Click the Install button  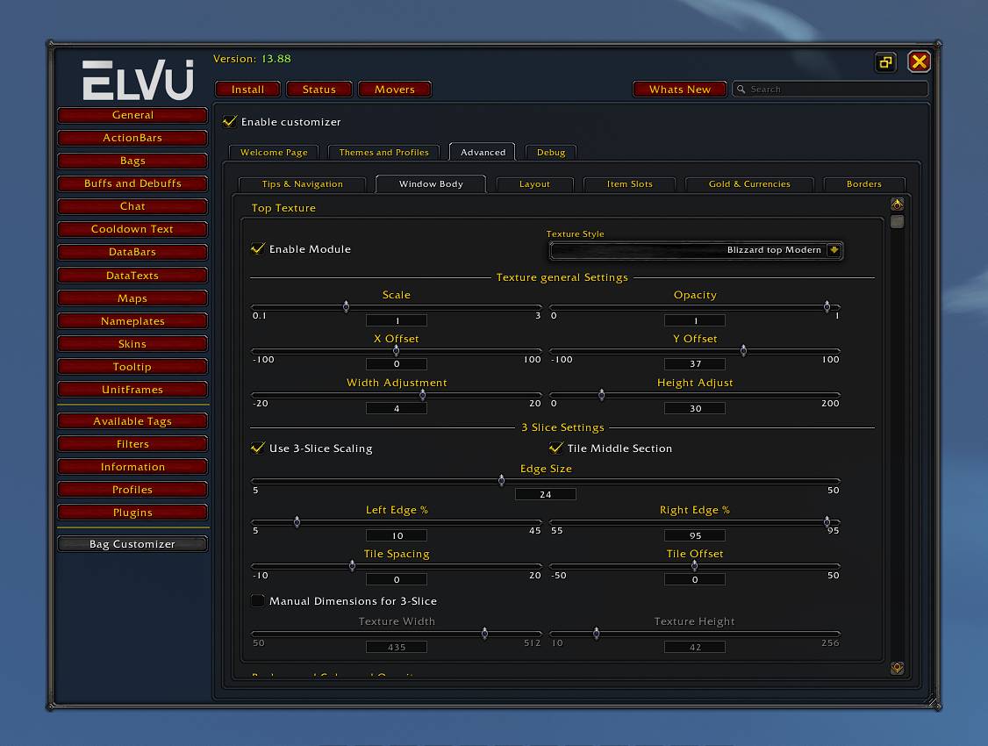247,90
